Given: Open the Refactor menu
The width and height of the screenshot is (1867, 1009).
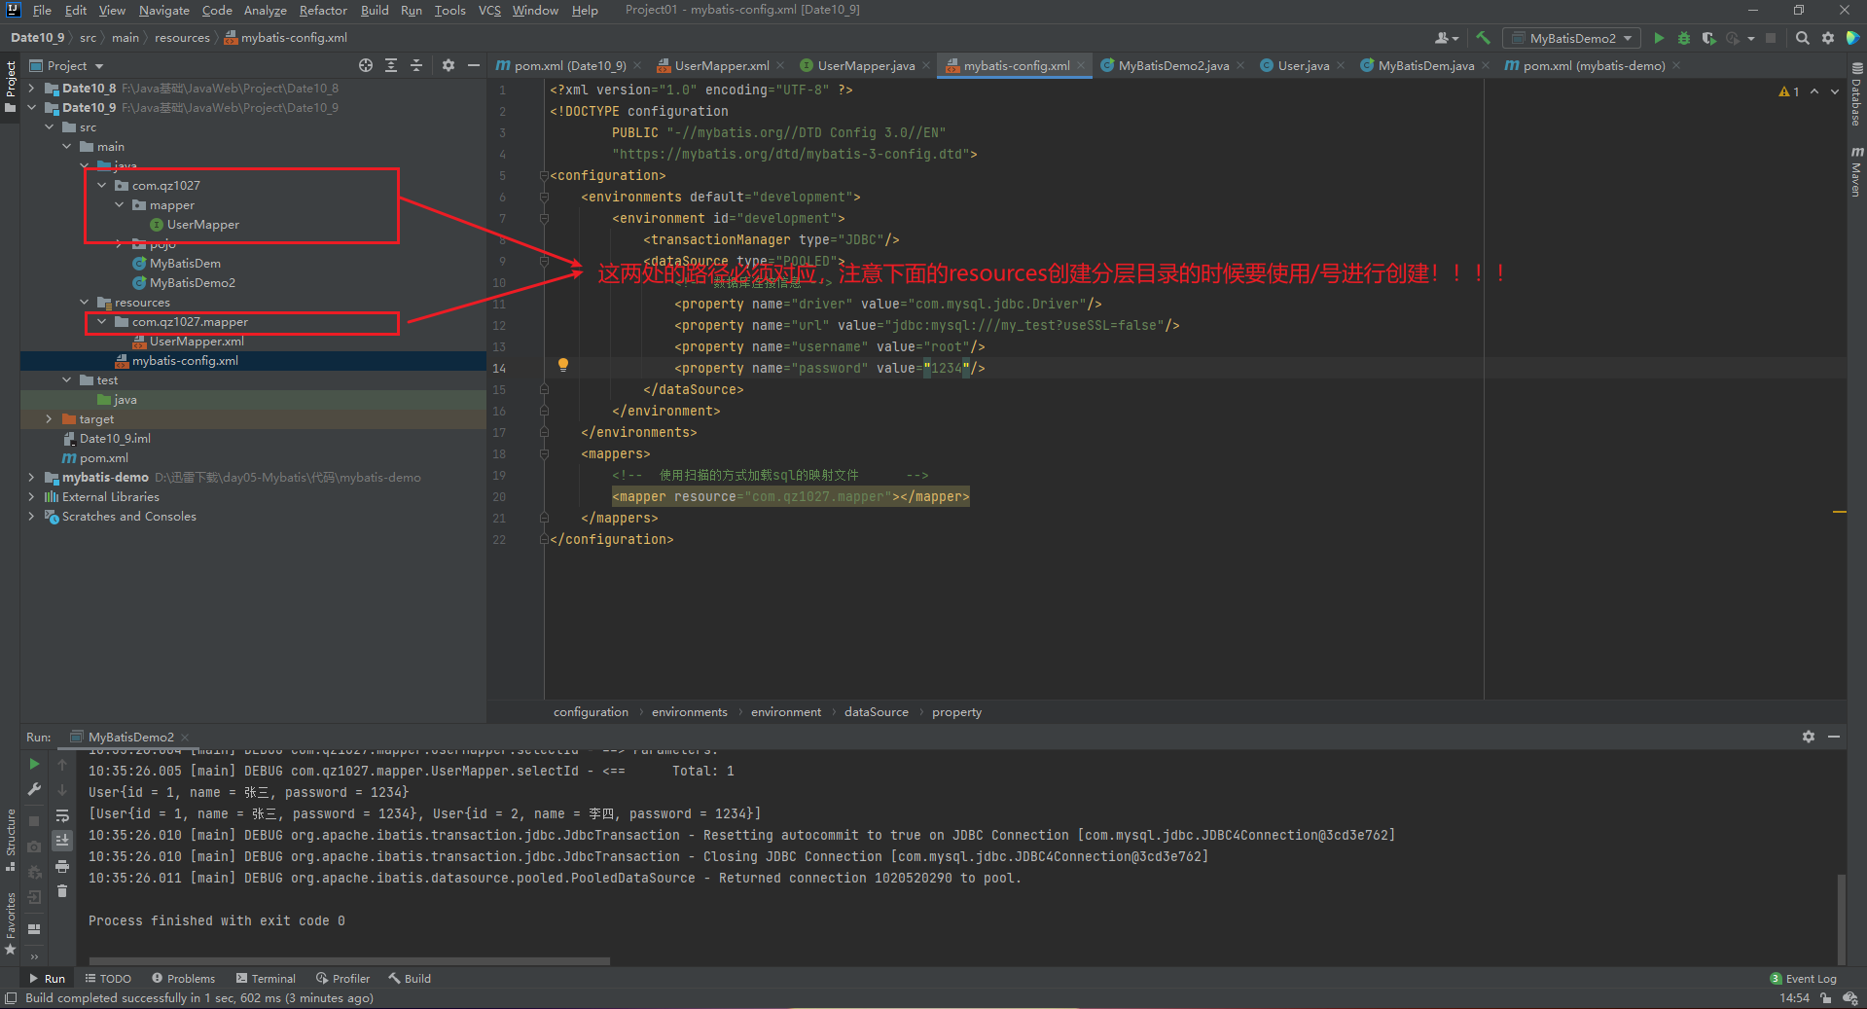Looking at the screenshot, I should tap(323, 10).
